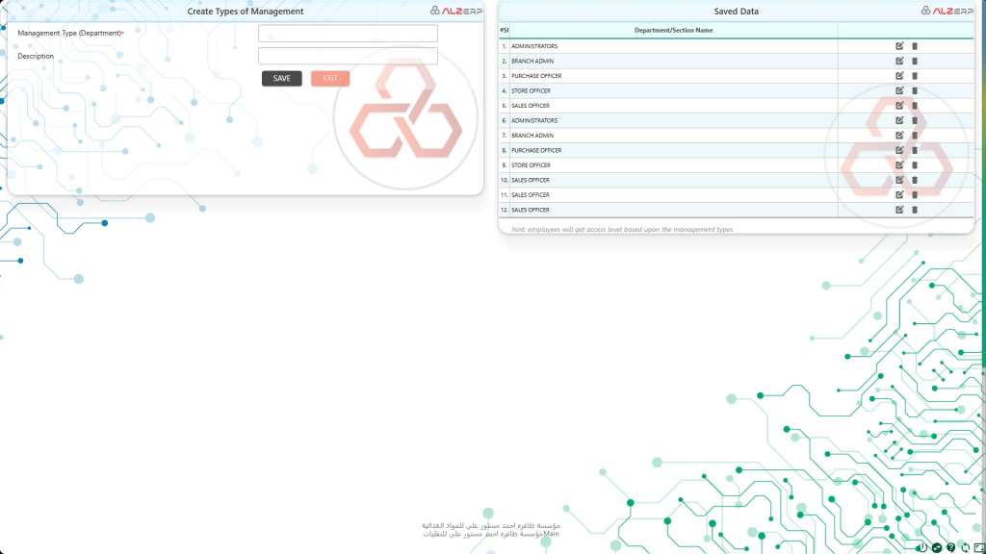Select the PURCHASE OFFICER text in row 3

coord(536,76)
